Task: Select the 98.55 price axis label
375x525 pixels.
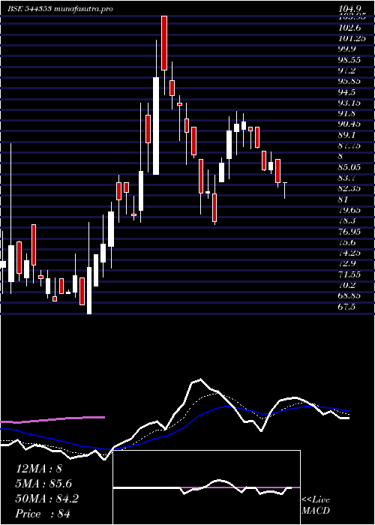Action: click(x=350, y=60)
